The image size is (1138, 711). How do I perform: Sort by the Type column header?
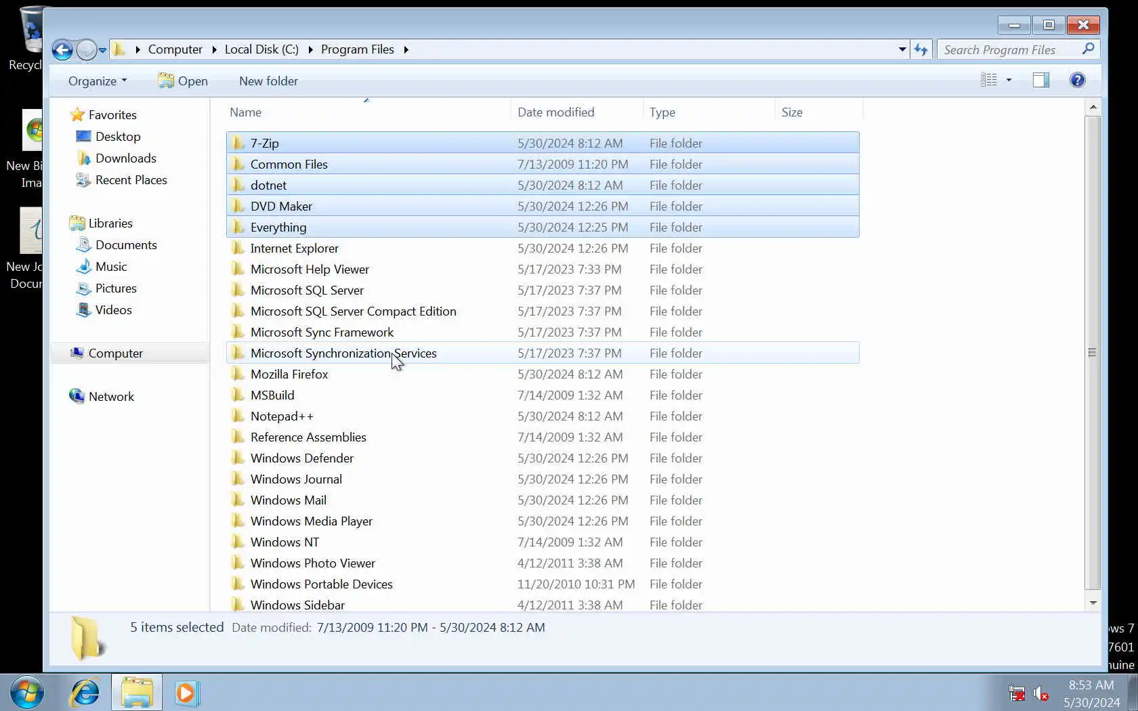(709, 112)
